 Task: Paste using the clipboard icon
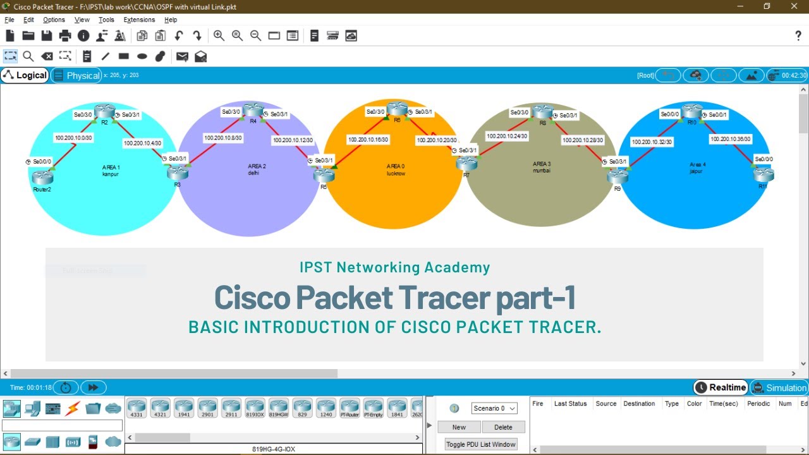tap(161, 36)
